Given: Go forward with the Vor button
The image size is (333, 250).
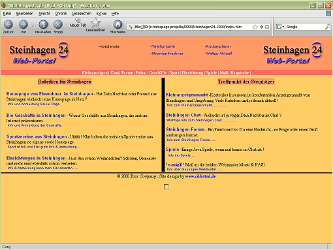Looking at the screenshot, I should (x=24, y=27).
